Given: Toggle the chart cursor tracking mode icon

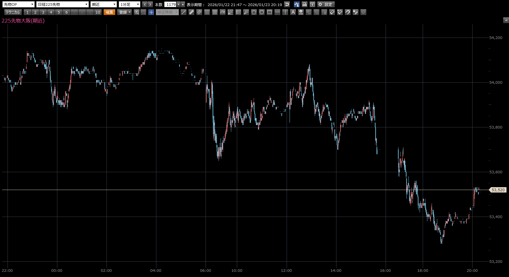Looking at the screenshot, I should (296, 4).
